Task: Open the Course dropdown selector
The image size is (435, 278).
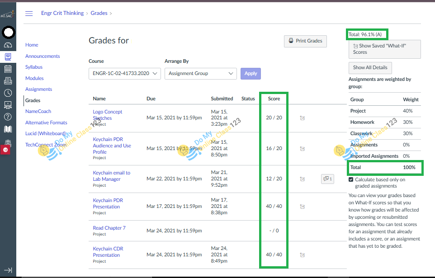Action: pos(125,73)
